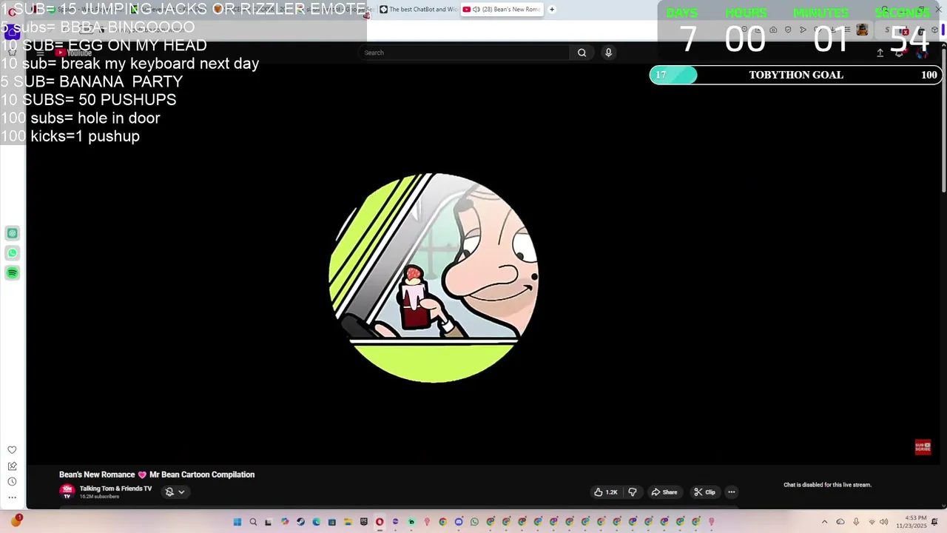Launch Steam from the taskbar
The width and height of the screenshot is (947, 533).
300,522
